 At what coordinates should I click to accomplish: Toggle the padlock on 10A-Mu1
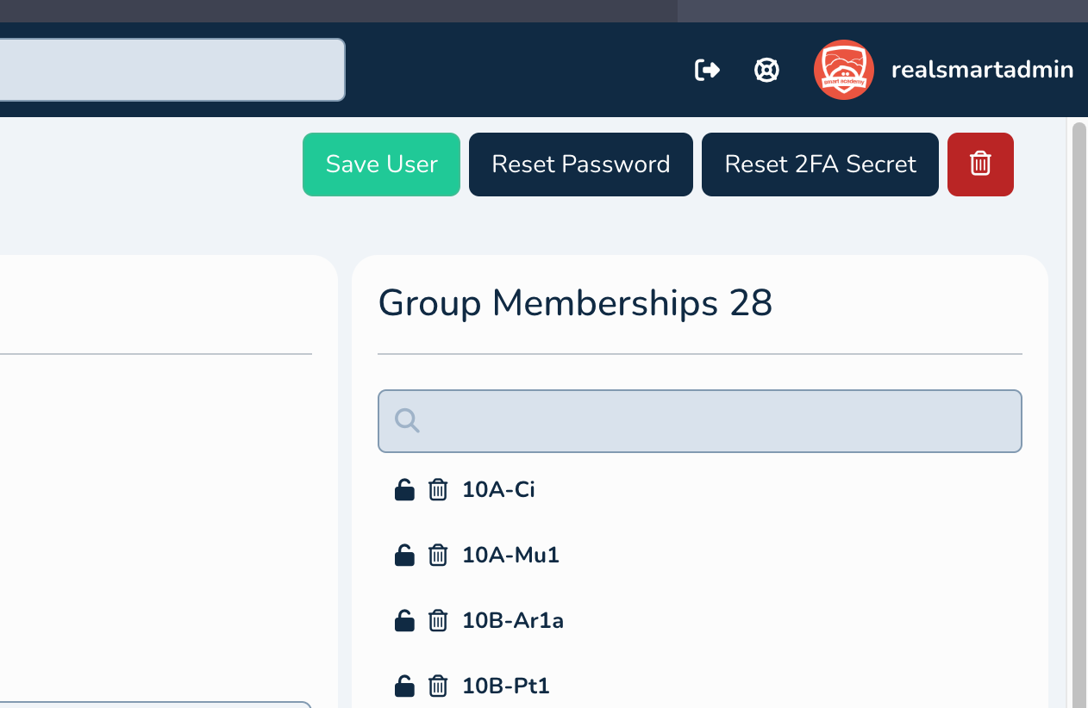point(403,556)
